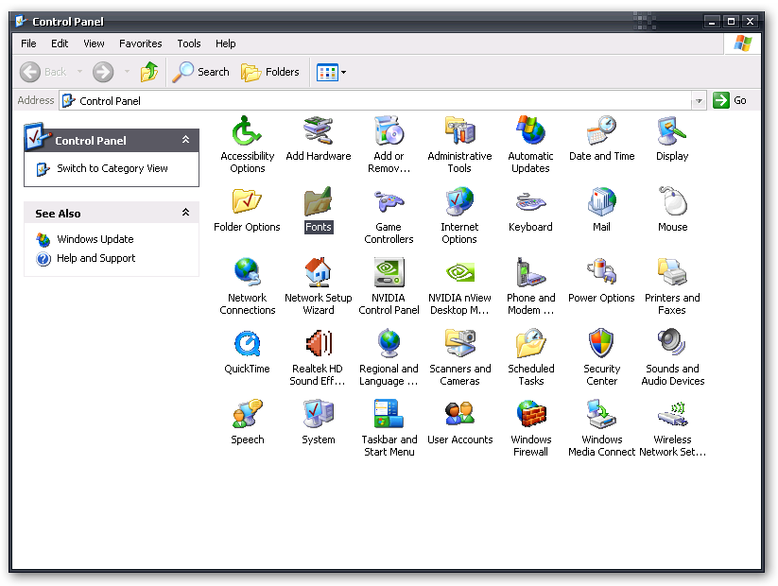Image resolution: width=778 pixels, height=586 pixels.
Task: Open the Edit menu
Action: (x=60, y=43)
